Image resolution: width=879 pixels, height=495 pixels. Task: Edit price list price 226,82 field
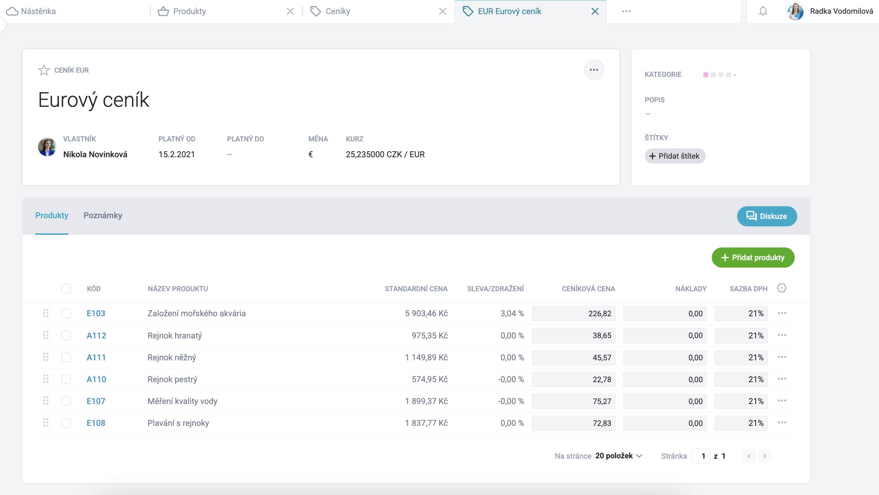point(574,313)
